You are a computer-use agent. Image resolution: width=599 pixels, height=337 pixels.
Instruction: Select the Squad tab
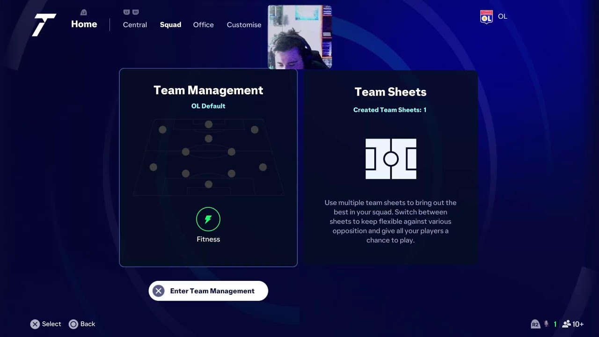point(170,25)
